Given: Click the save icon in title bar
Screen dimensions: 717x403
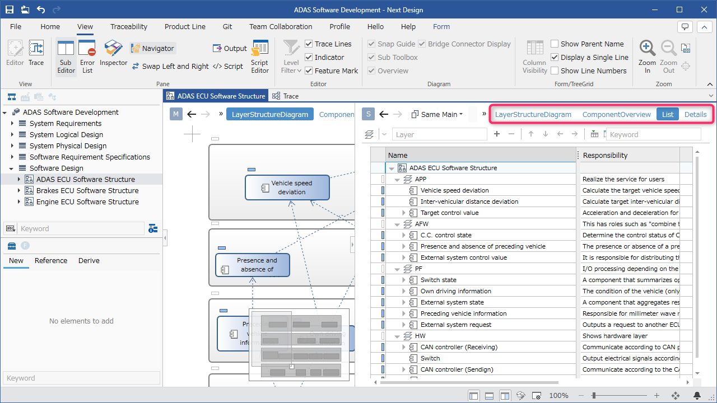Looking at the screenshot, I should (x=10, y=10).
